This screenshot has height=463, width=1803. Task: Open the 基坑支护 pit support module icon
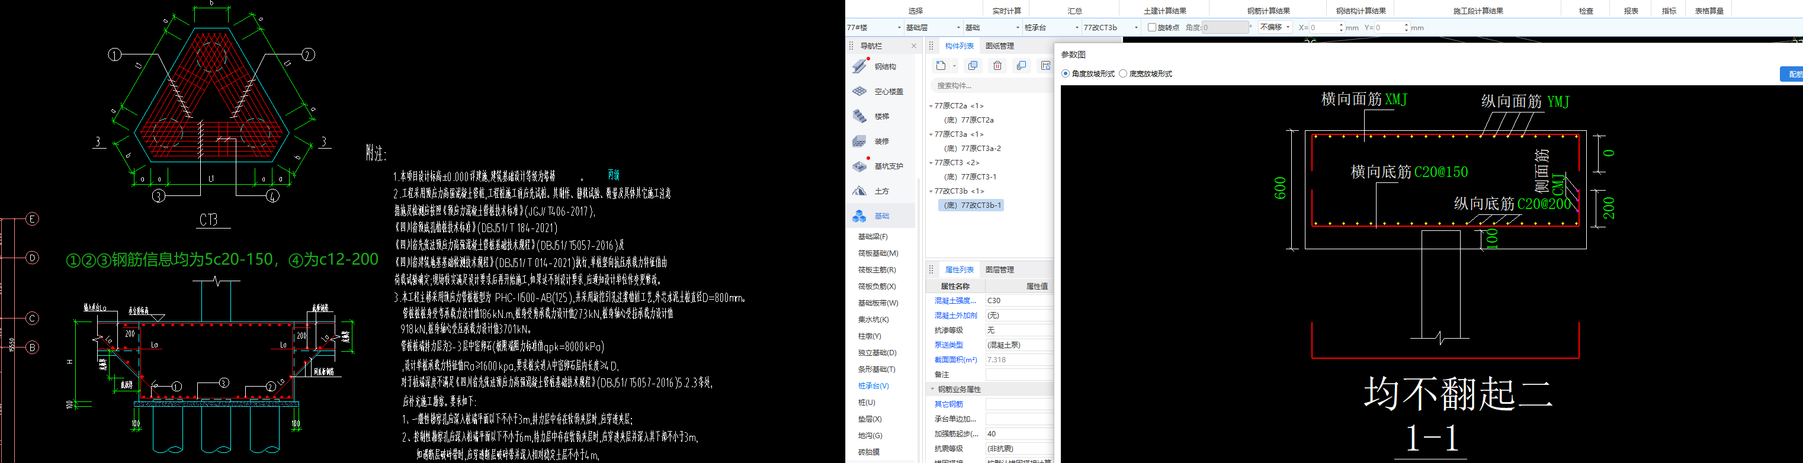pos(860,166)
